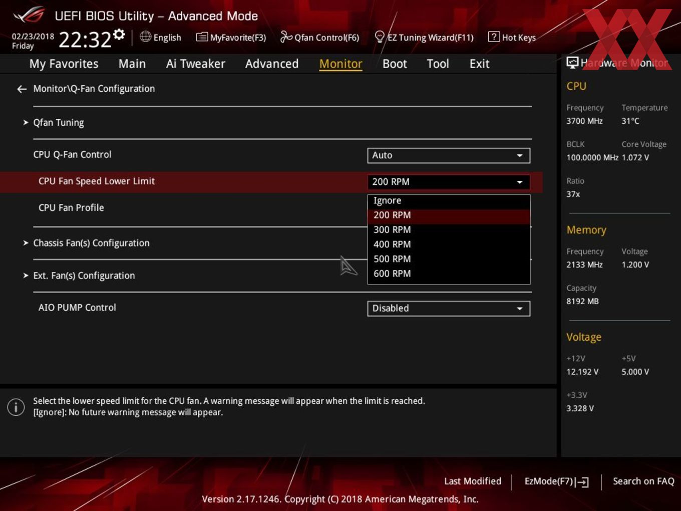Expand Qfan Tuning submenu
Viewport: 681px width, 511px height.
click(59, 123)
